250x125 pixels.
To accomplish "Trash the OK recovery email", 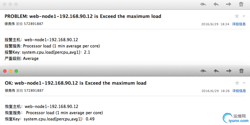I will 241,71.
